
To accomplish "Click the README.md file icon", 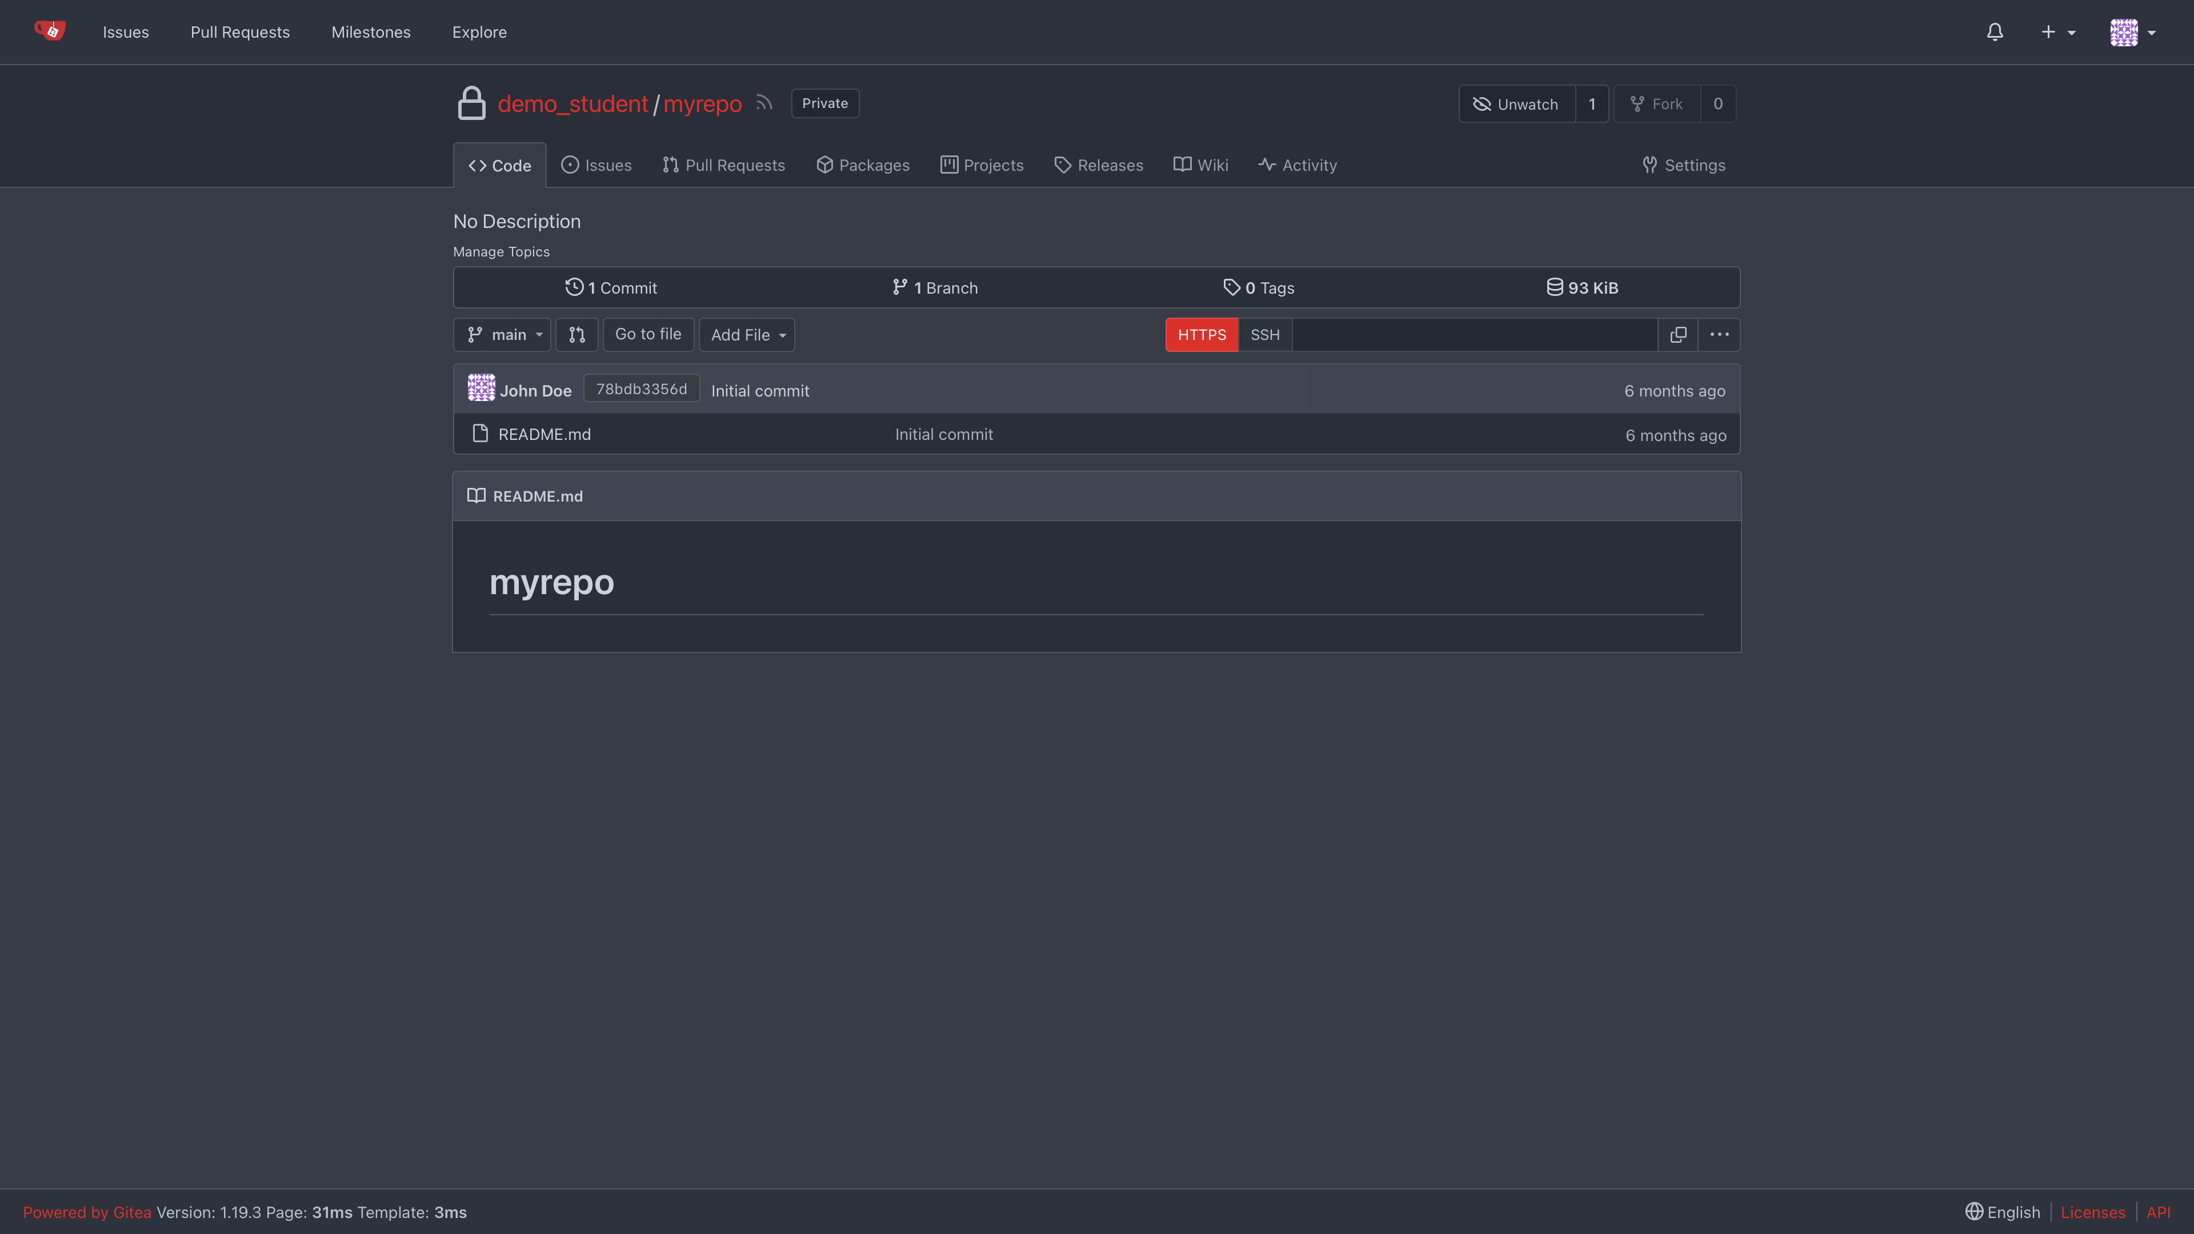I will 481,434.
